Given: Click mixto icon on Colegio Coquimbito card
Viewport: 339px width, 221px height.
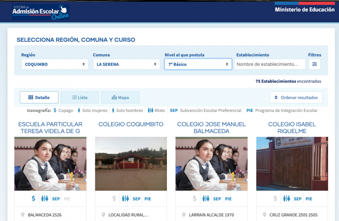Looking at the screenshot, I should [125, 198].
